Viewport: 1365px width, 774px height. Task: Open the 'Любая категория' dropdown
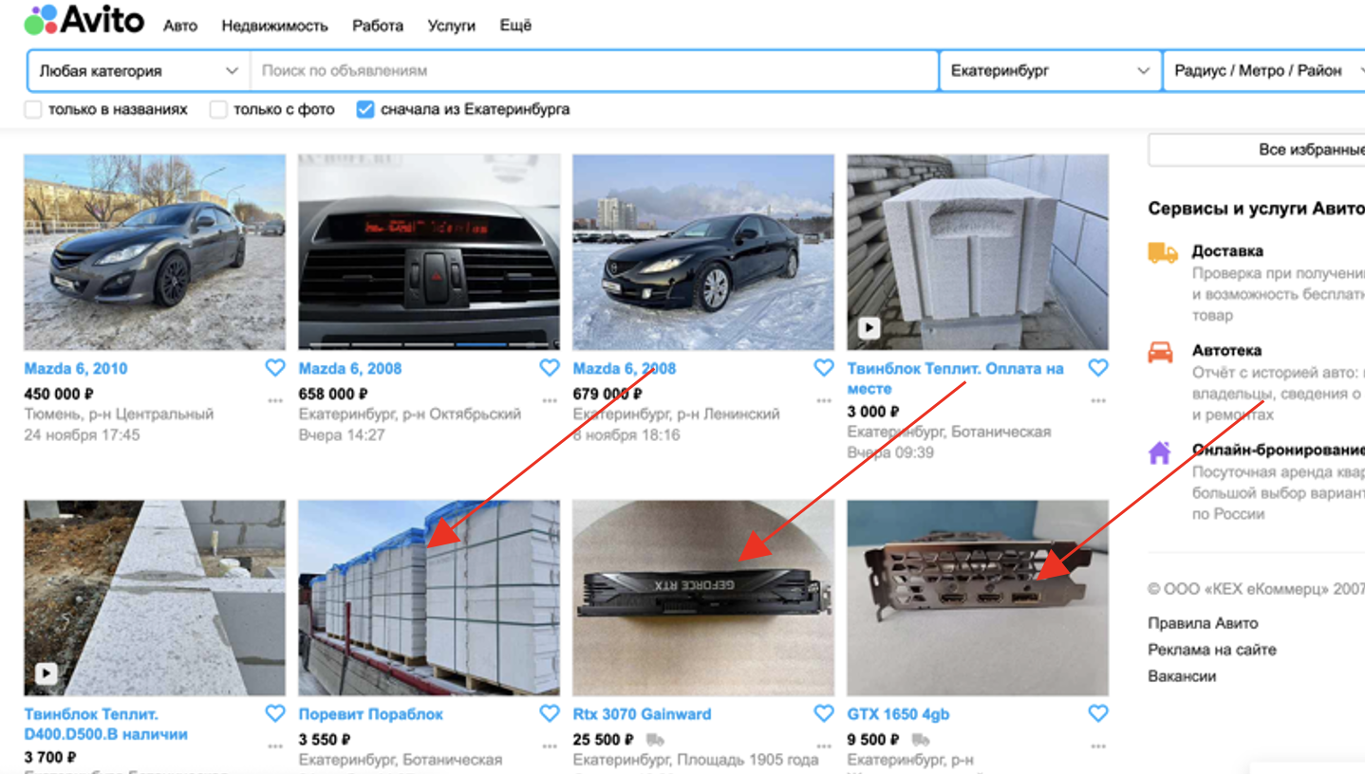(x=139, y=70)
